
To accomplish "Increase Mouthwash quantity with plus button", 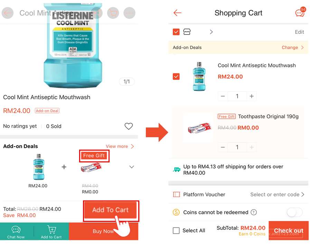I will tap(252, 96).
